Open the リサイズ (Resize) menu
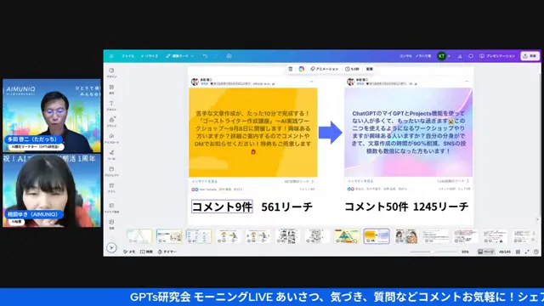 [x=150, y=56]
